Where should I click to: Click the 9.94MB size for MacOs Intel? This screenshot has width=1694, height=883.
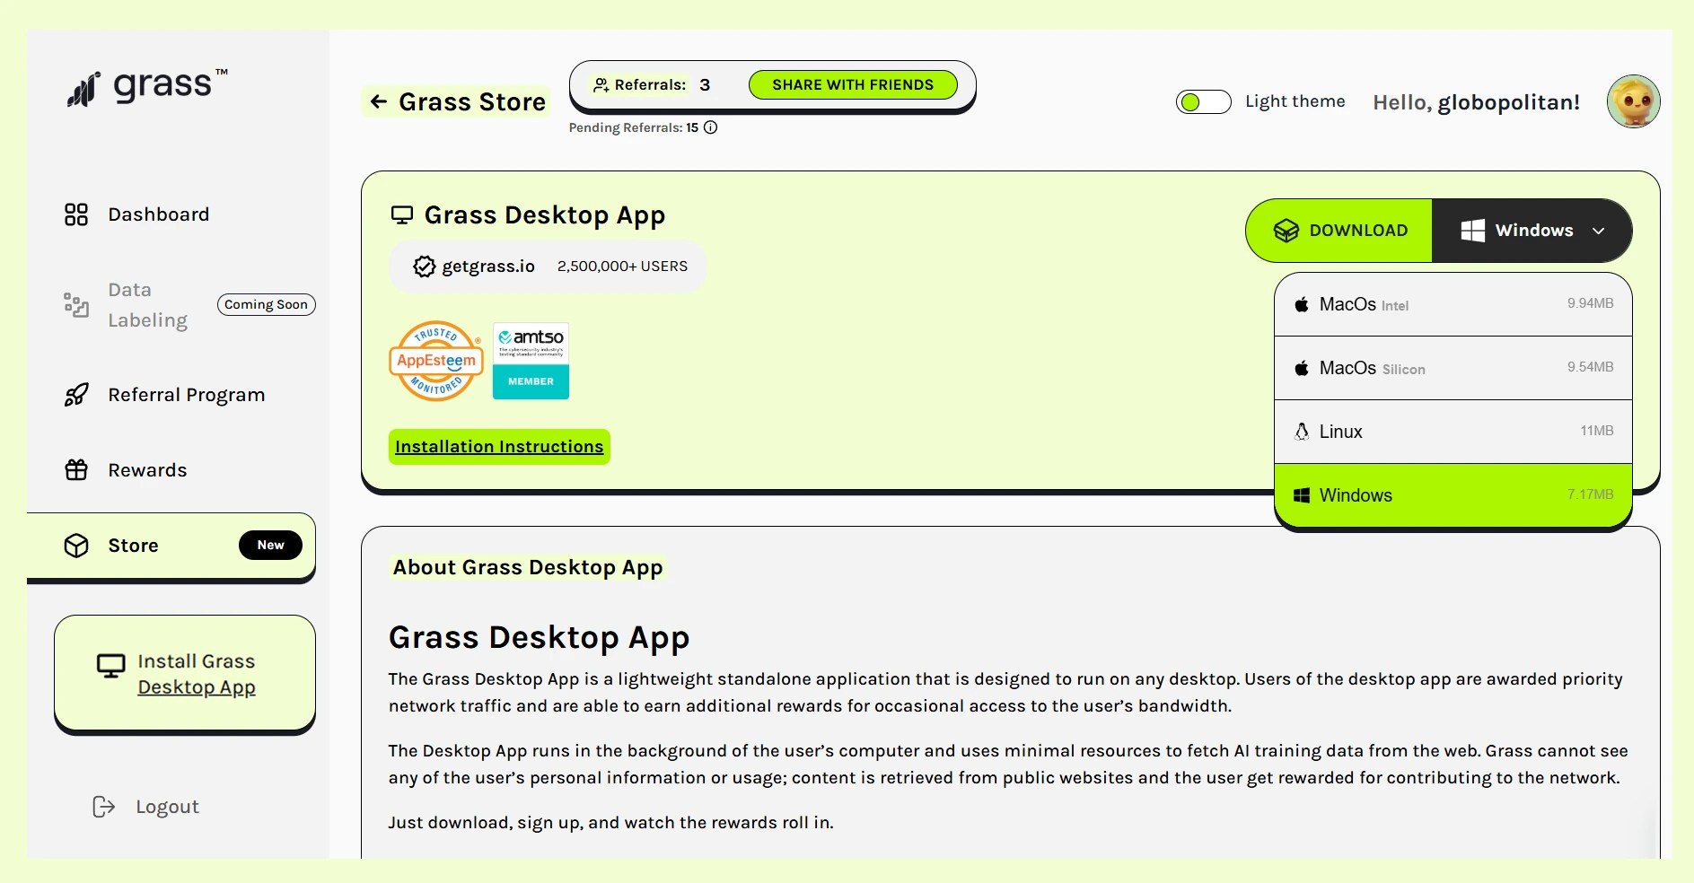[x=1591, y=303]
